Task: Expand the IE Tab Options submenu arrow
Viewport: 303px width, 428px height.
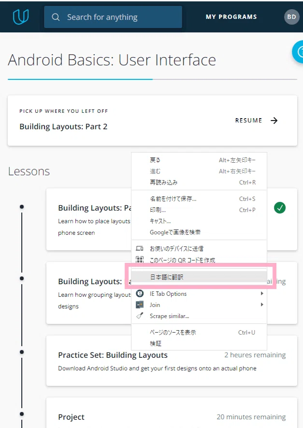Action: (262, 293)
